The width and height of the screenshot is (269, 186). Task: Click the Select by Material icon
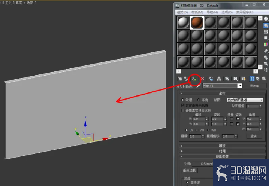click(x=266, y=64)
